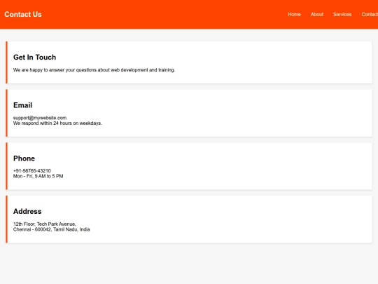Go to the About page link
The image size is (378, 284).
[317, 15]
